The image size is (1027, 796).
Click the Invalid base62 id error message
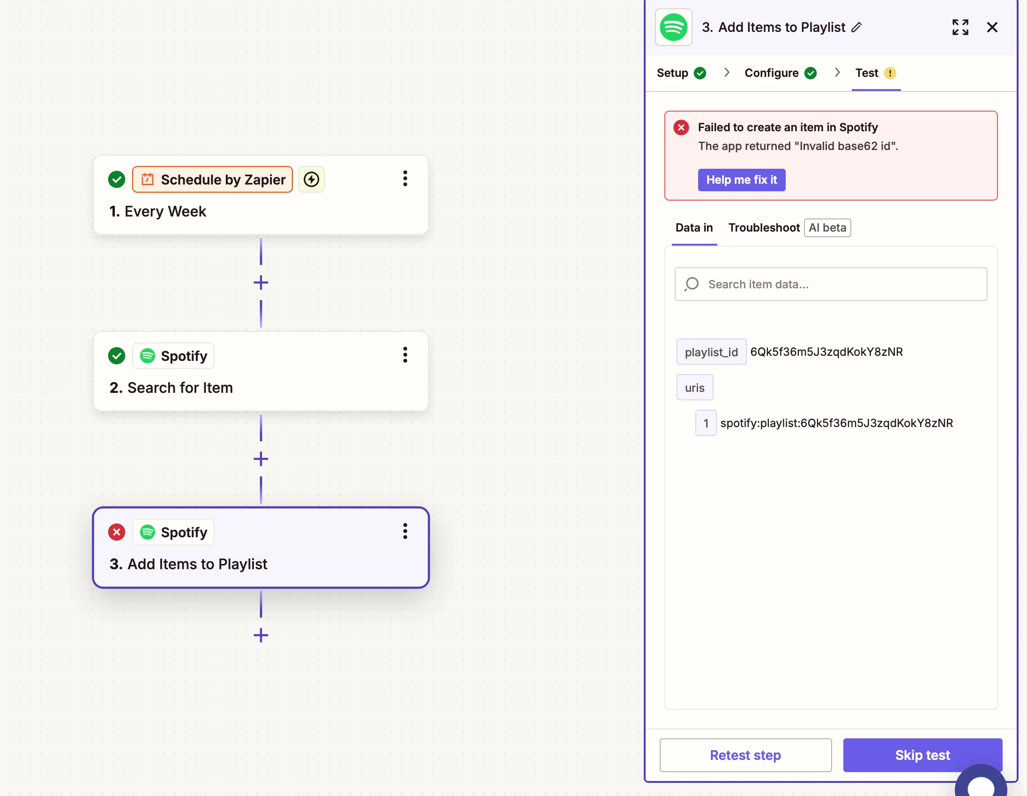point(798,146)
